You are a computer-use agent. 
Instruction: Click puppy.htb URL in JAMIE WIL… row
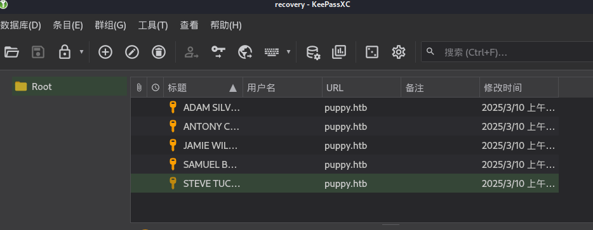[345, 146]
